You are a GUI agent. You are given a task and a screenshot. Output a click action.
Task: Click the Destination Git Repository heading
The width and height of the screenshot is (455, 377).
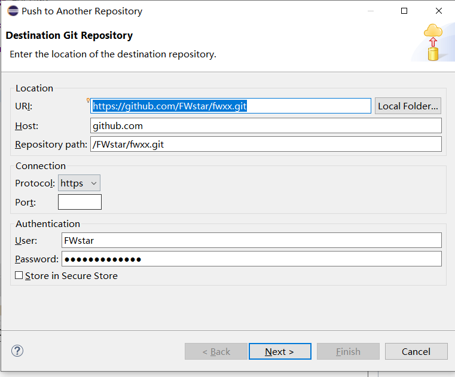click(x=69, y=35)
